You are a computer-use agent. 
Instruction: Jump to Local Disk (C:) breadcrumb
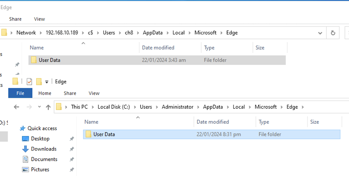[114, 107]
